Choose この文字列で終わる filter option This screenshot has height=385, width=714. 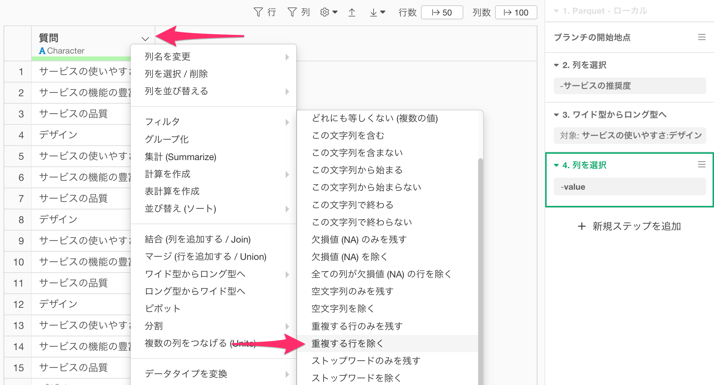pyautogui.click(x=387, y=205)
